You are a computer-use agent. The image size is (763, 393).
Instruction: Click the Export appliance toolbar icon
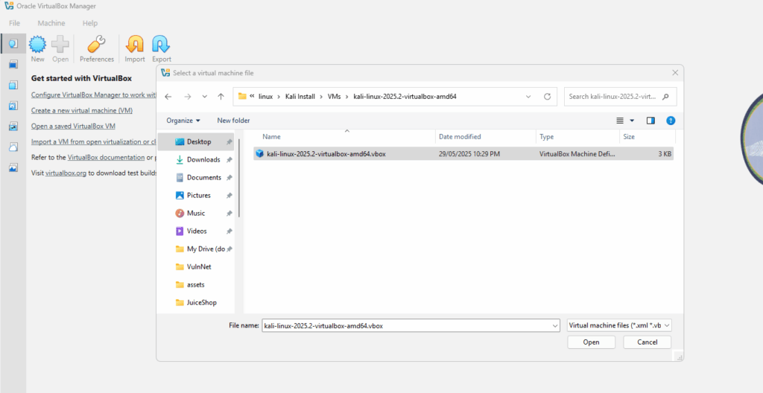[x=161, y=44]
